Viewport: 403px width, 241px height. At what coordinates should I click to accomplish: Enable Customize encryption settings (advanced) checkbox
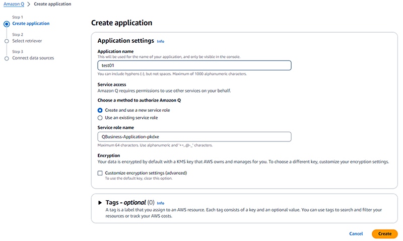(x=100, y=173)
